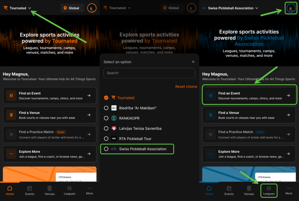Click the Reset choice link
The image size is (299, 201).
186,86
